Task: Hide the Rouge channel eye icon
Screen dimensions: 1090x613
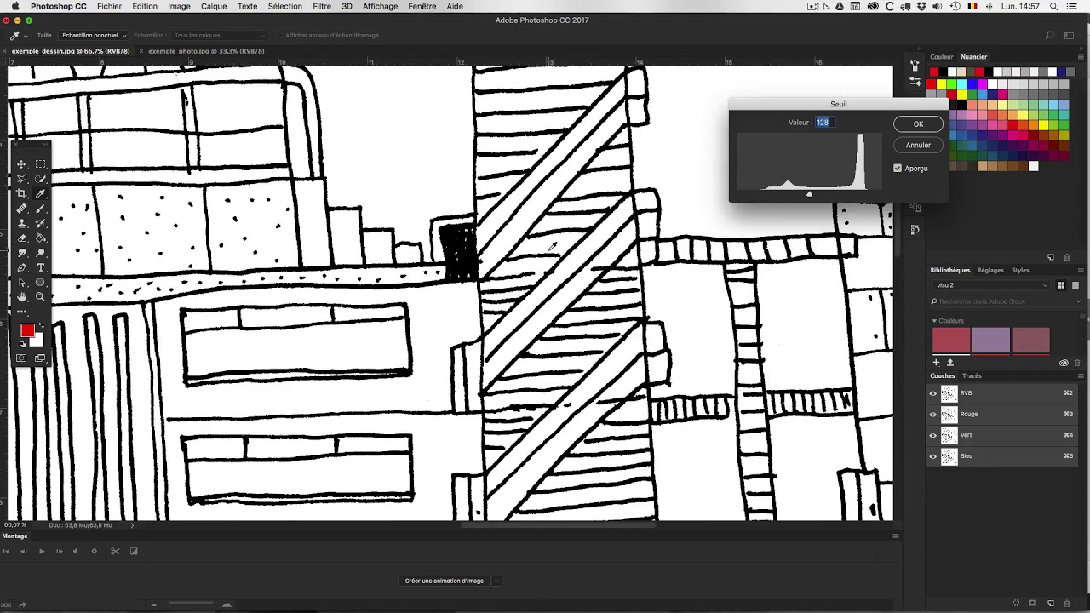Action: (x=933, y=415)
